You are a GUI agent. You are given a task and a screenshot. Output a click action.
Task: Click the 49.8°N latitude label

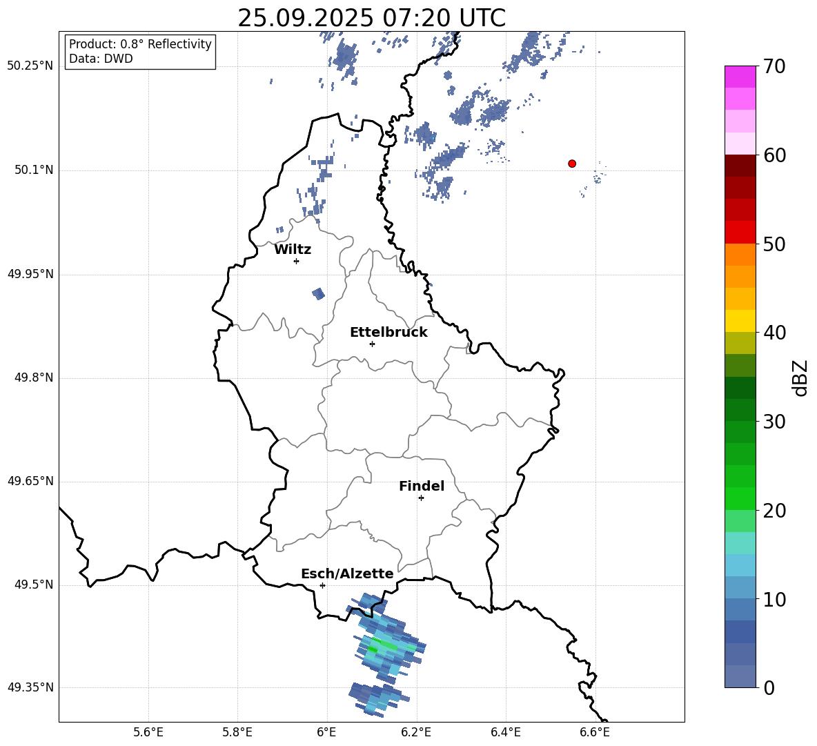coord(34,377)
